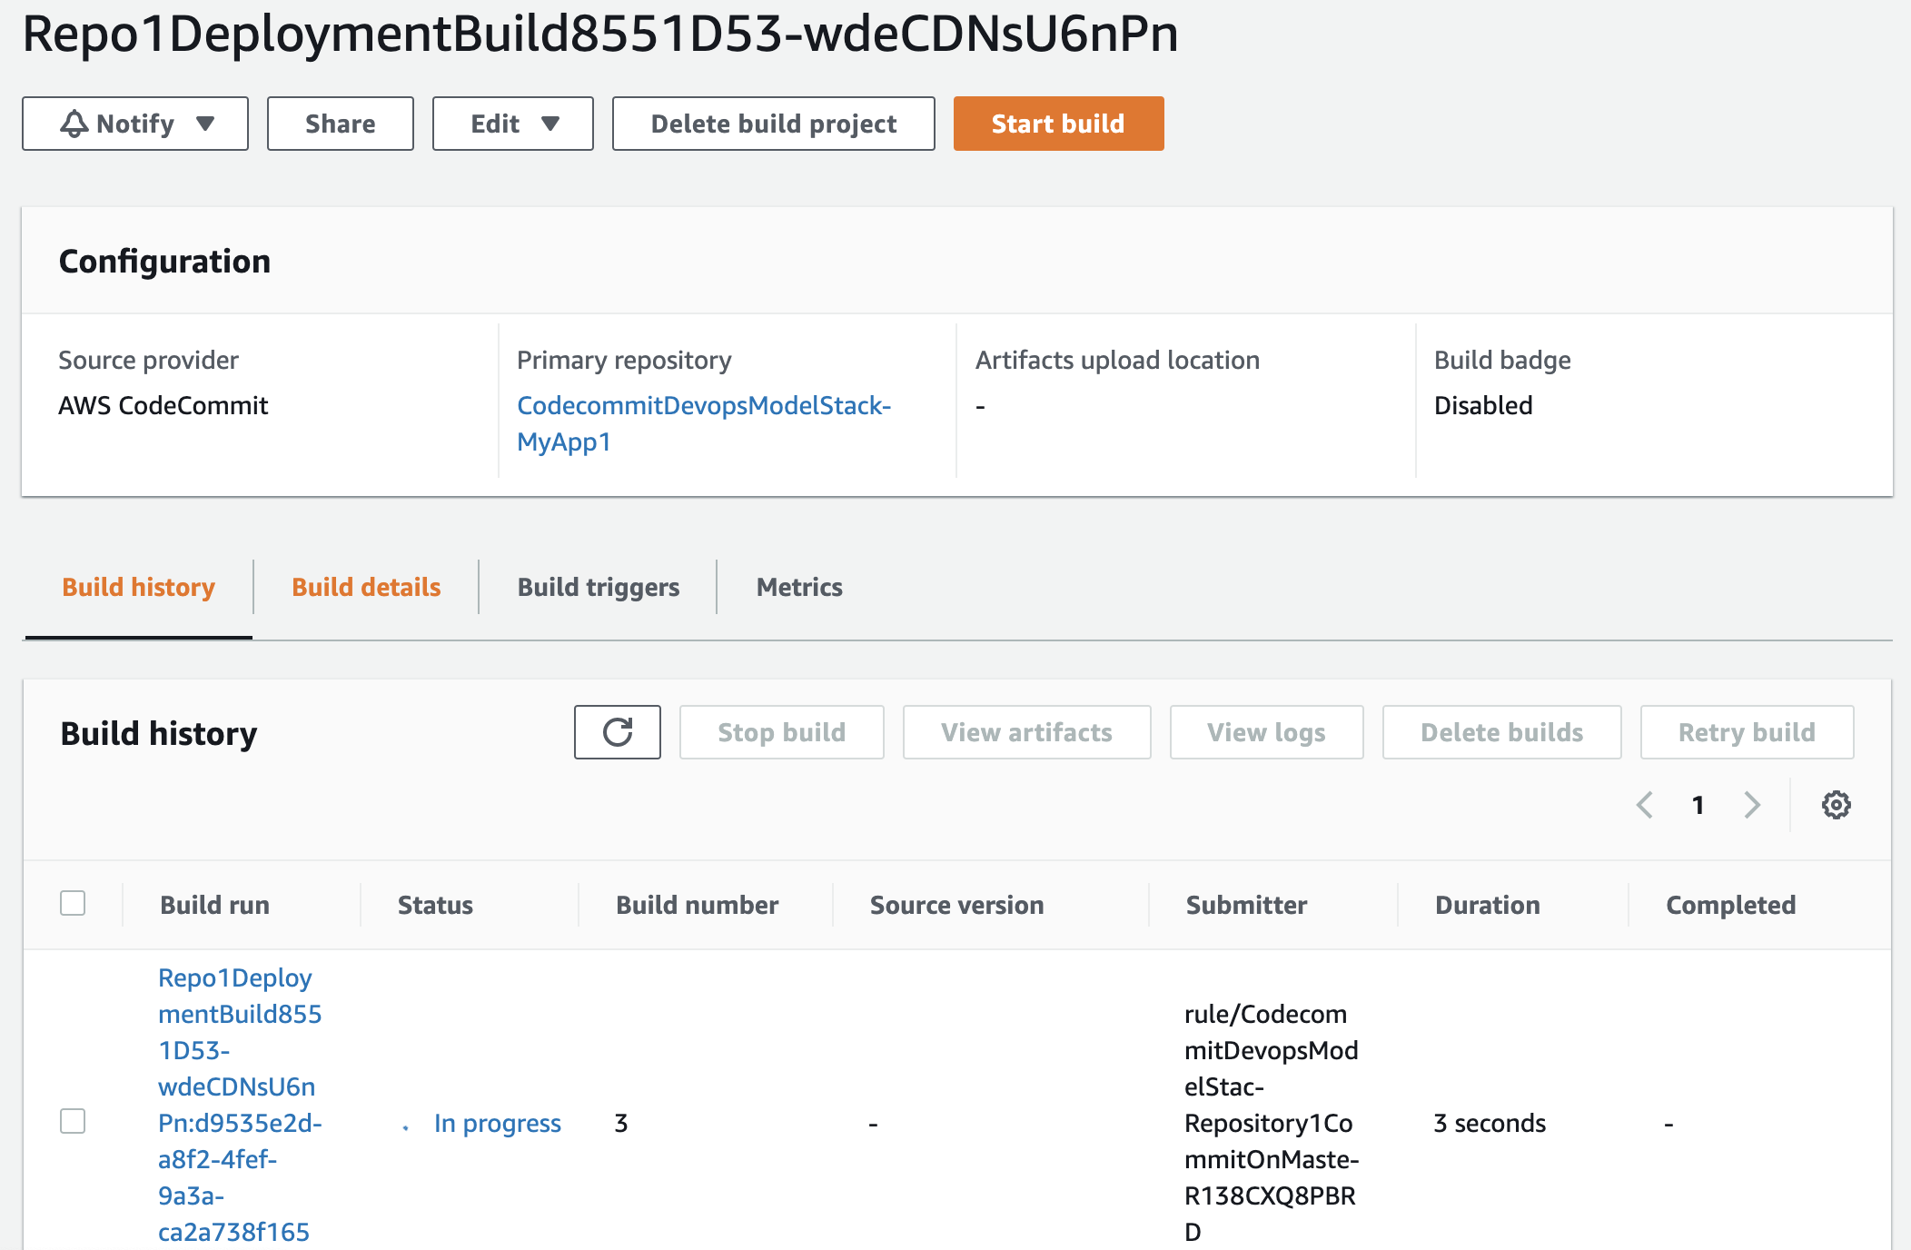Open table preferences gear icon
The width and height of the screenshot is (1911, 1250).
[x=1836, y=805]
